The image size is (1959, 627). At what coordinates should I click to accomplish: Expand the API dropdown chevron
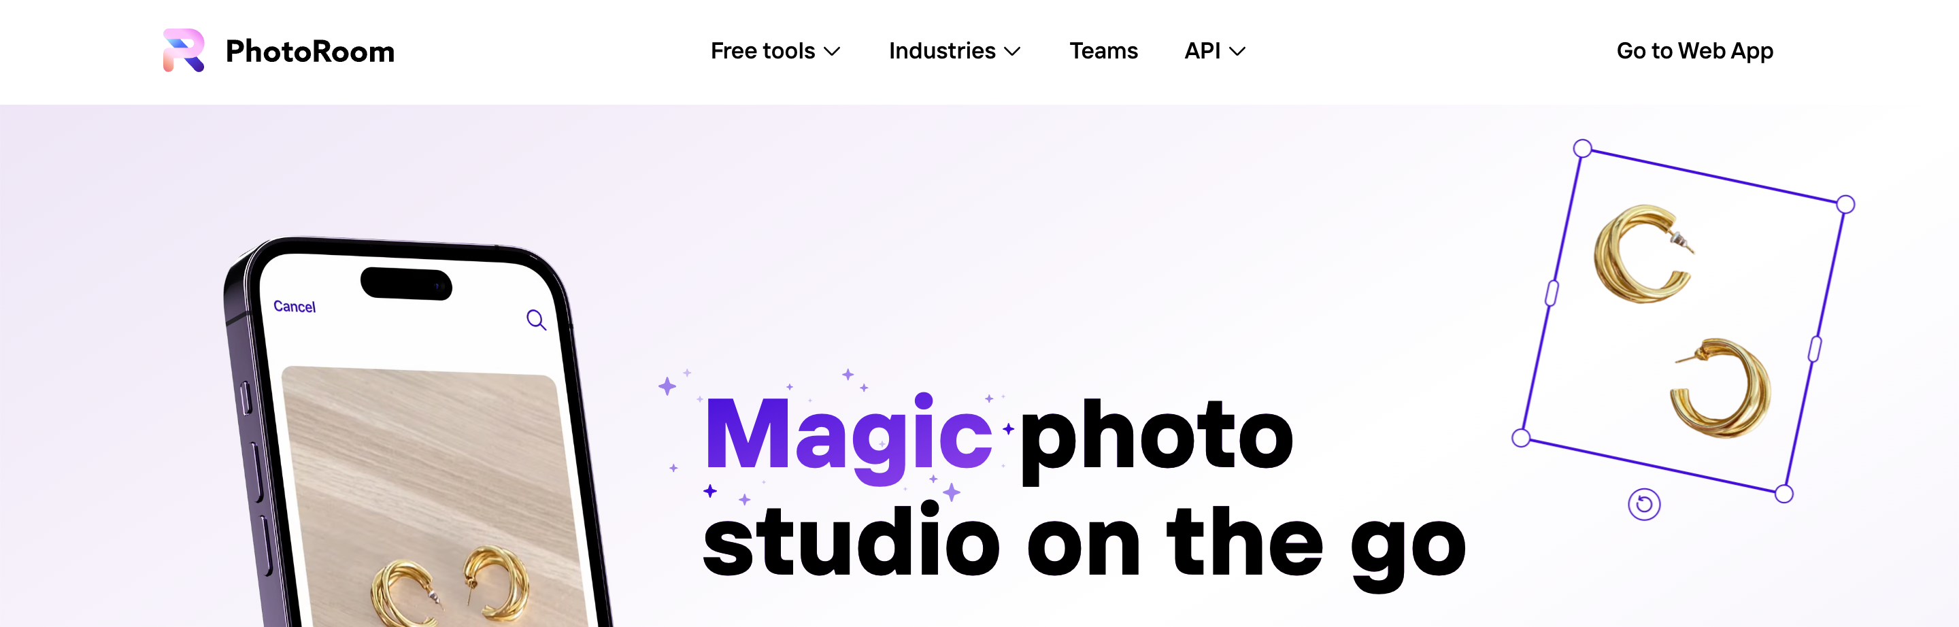[1237, 52]
